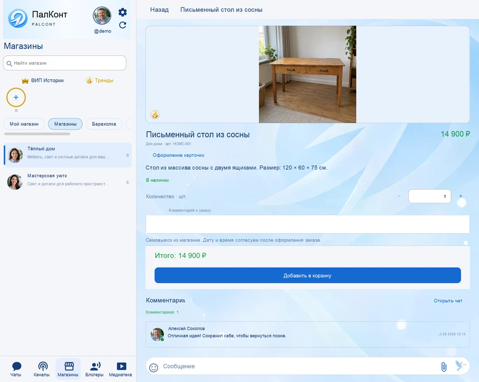This screenshot has width=479, height=382.
Task: Click the Открыть чат link
Action: coord(448,301)
